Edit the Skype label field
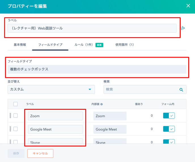This screenshot has width=195, height=162. click(x=55, y=141)
